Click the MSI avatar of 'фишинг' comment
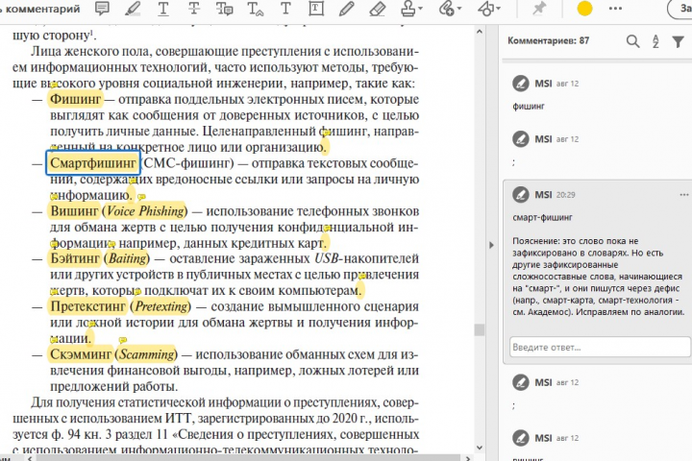Viewport: 692px width, 461px height. (521, 84)
